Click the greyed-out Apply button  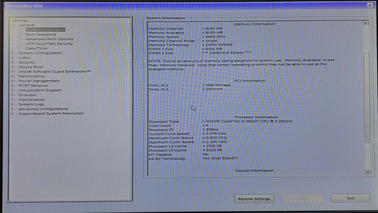coord(302,198)
